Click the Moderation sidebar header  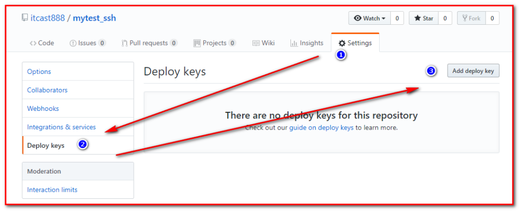[78, 172]
